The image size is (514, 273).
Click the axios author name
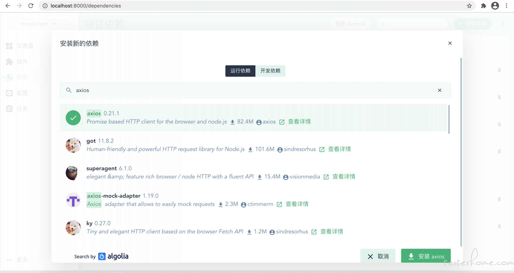click(x=269, y=122)
